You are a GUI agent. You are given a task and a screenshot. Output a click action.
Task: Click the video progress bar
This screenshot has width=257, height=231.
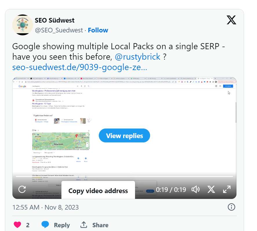[124, 177]
